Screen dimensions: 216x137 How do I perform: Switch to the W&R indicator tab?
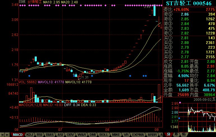tap(82, 134)
